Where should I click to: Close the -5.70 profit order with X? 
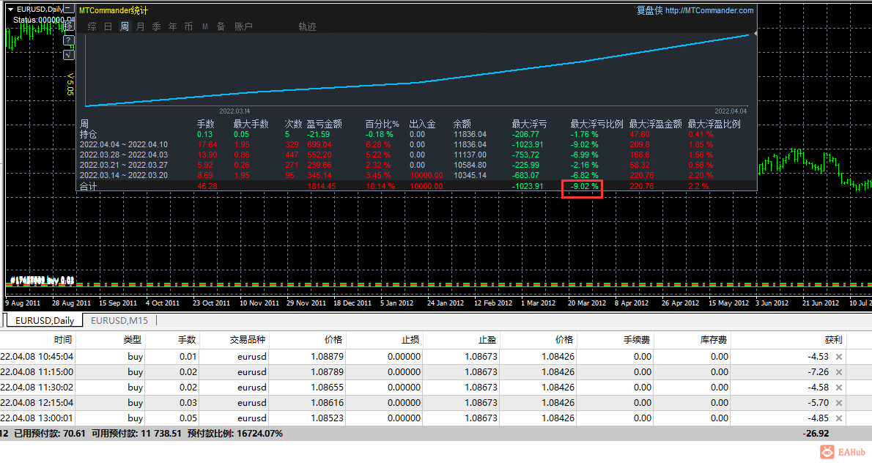point(839,403)
